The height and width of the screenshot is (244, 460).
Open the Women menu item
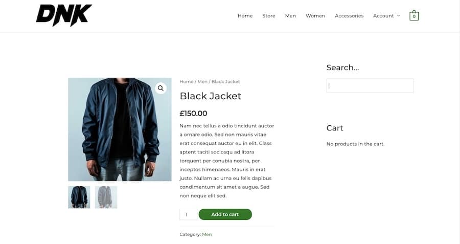coord(315,16)
